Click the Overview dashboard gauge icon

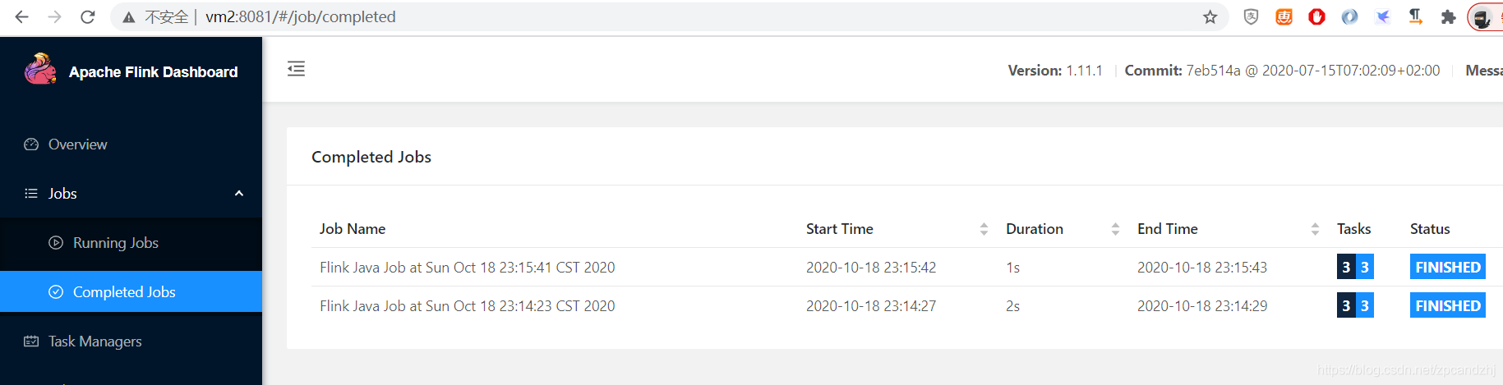click(31, 144)
